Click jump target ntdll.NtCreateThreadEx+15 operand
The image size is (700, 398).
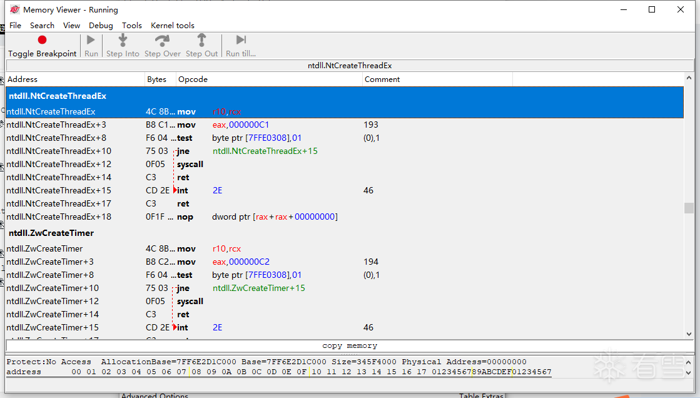click(x=265, y=151)
